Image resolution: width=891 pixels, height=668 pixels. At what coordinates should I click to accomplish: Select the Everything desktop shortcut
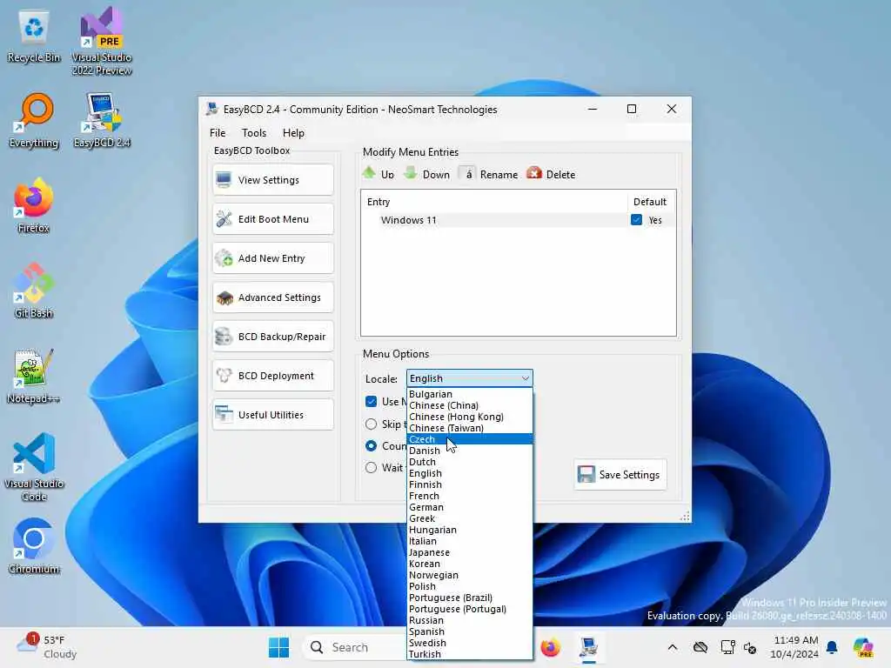pos(34,121)
